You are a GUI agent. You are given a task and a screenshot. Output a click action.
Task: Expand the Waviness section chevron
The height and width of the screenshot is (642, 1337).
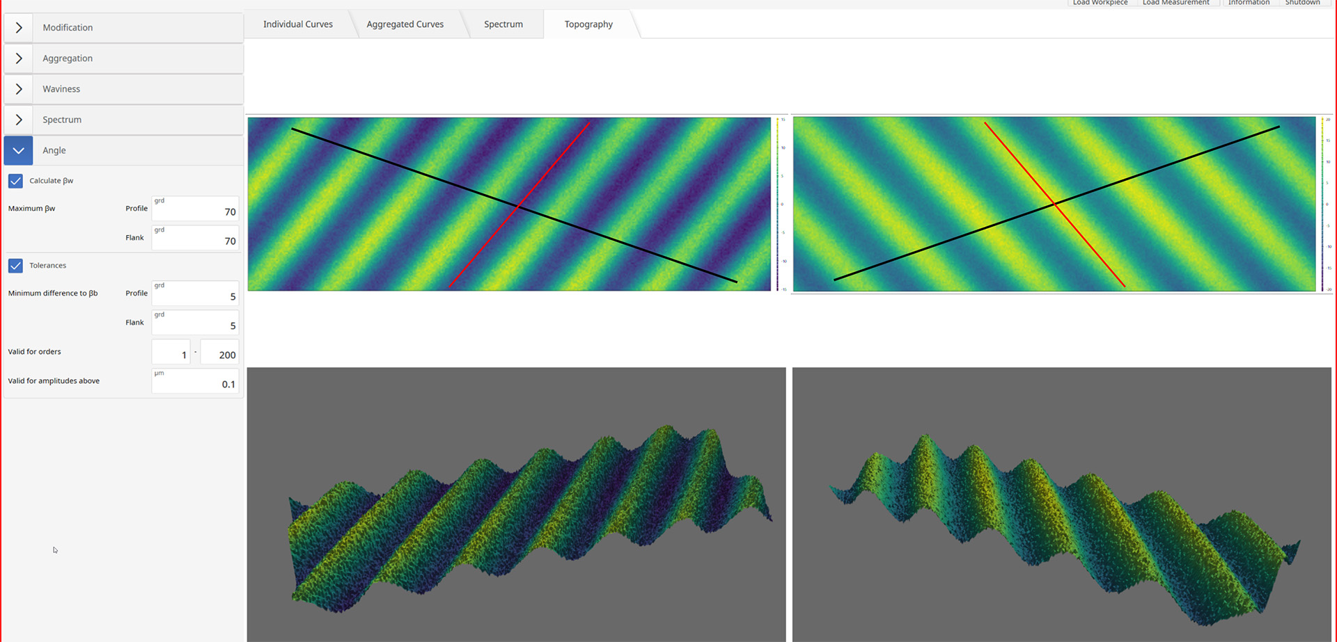(19, 89)
